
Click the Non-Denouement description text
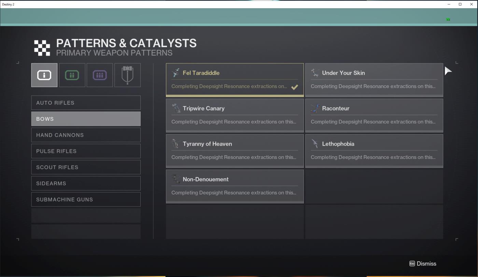click(234, 193)
